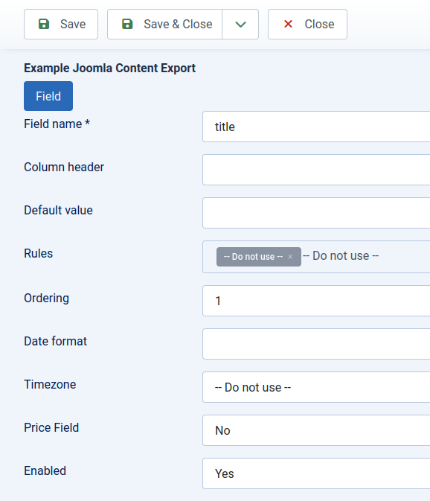Focus the Column header input field
430x501 pixels.
(316, 170)
